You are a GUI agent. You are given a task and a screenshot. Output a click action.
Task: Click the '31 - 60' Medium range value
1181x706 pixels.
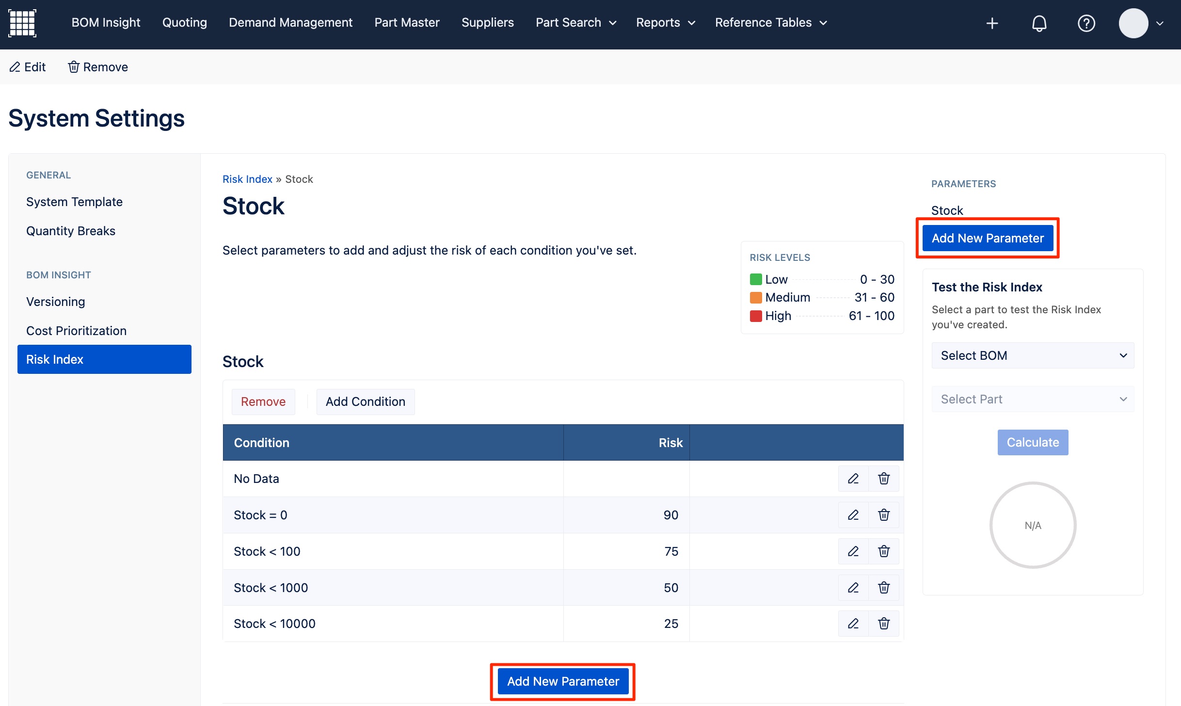874,297
